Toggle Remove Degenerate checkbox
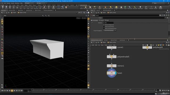The height and width of the screenshot is (95, 170). pyautogui.click(x=104, y=25)
